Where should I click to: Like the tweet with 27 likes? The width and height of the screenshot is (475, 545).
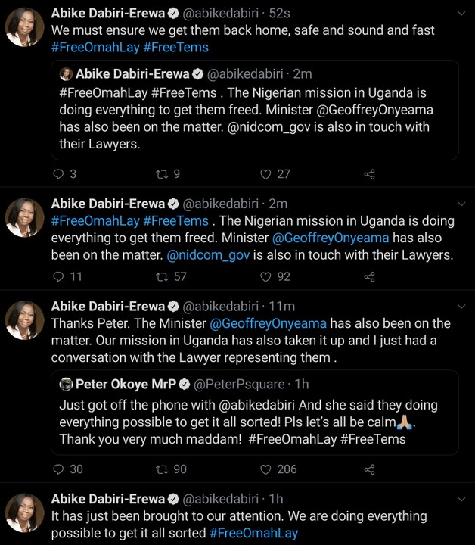tap(265, 174)
